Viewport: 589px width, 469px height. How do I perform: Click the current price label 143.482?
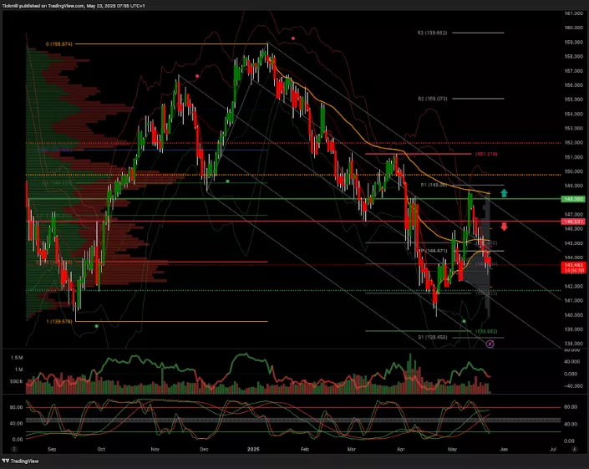click(x=573, y=265)
